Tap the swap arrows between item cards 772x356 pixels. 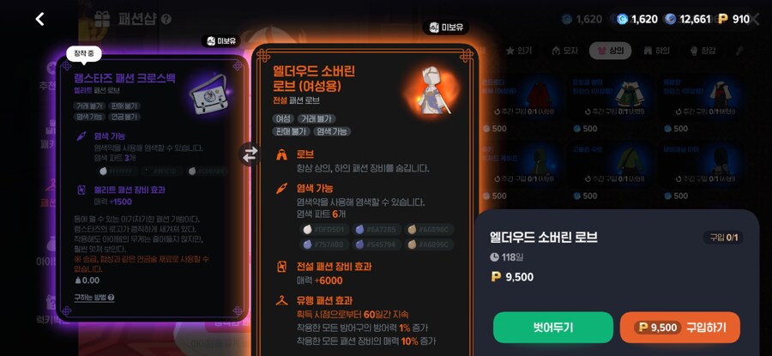pyautogui.click(x=250, y=154)
